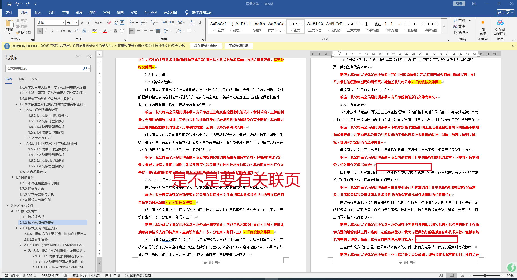Switch to the 结果 tab in navigation pane
The height and width of the screenshot is (280, 517).
35,79
